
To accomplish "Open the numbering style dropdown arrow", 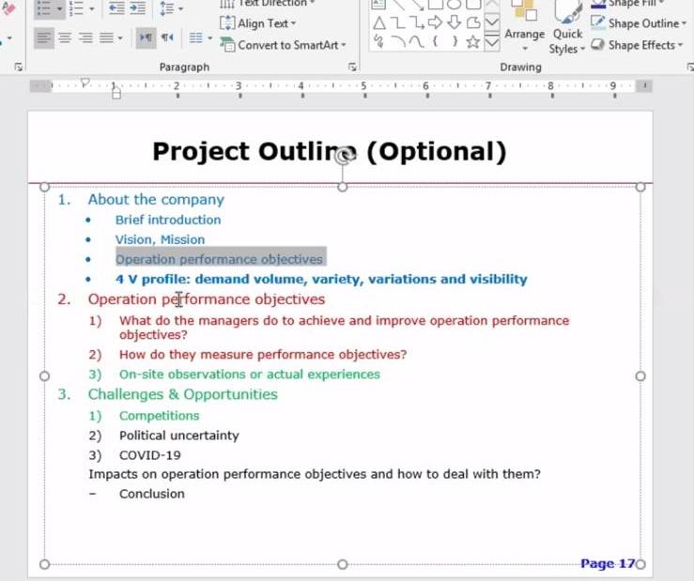I will 92,8.
